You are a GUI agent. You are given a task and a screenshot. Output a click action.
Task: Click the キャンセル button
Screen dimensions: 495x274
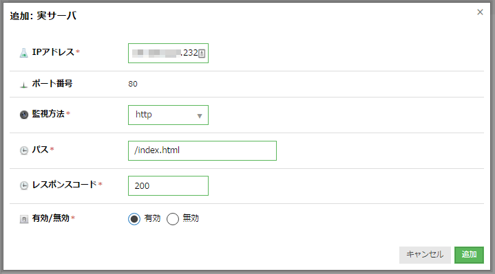tap(425, 255)
